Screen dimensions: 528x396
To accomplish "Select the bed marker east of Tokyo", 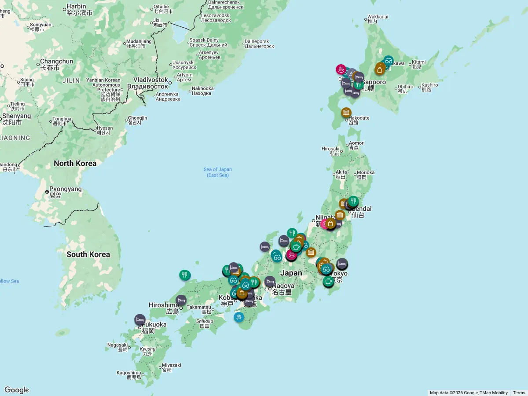I will [342, 264].
